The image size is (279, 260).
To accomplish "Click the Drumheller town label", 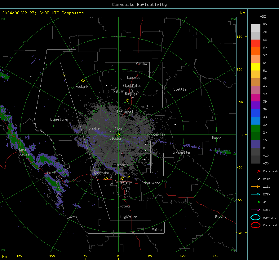I will click(182, 152).
